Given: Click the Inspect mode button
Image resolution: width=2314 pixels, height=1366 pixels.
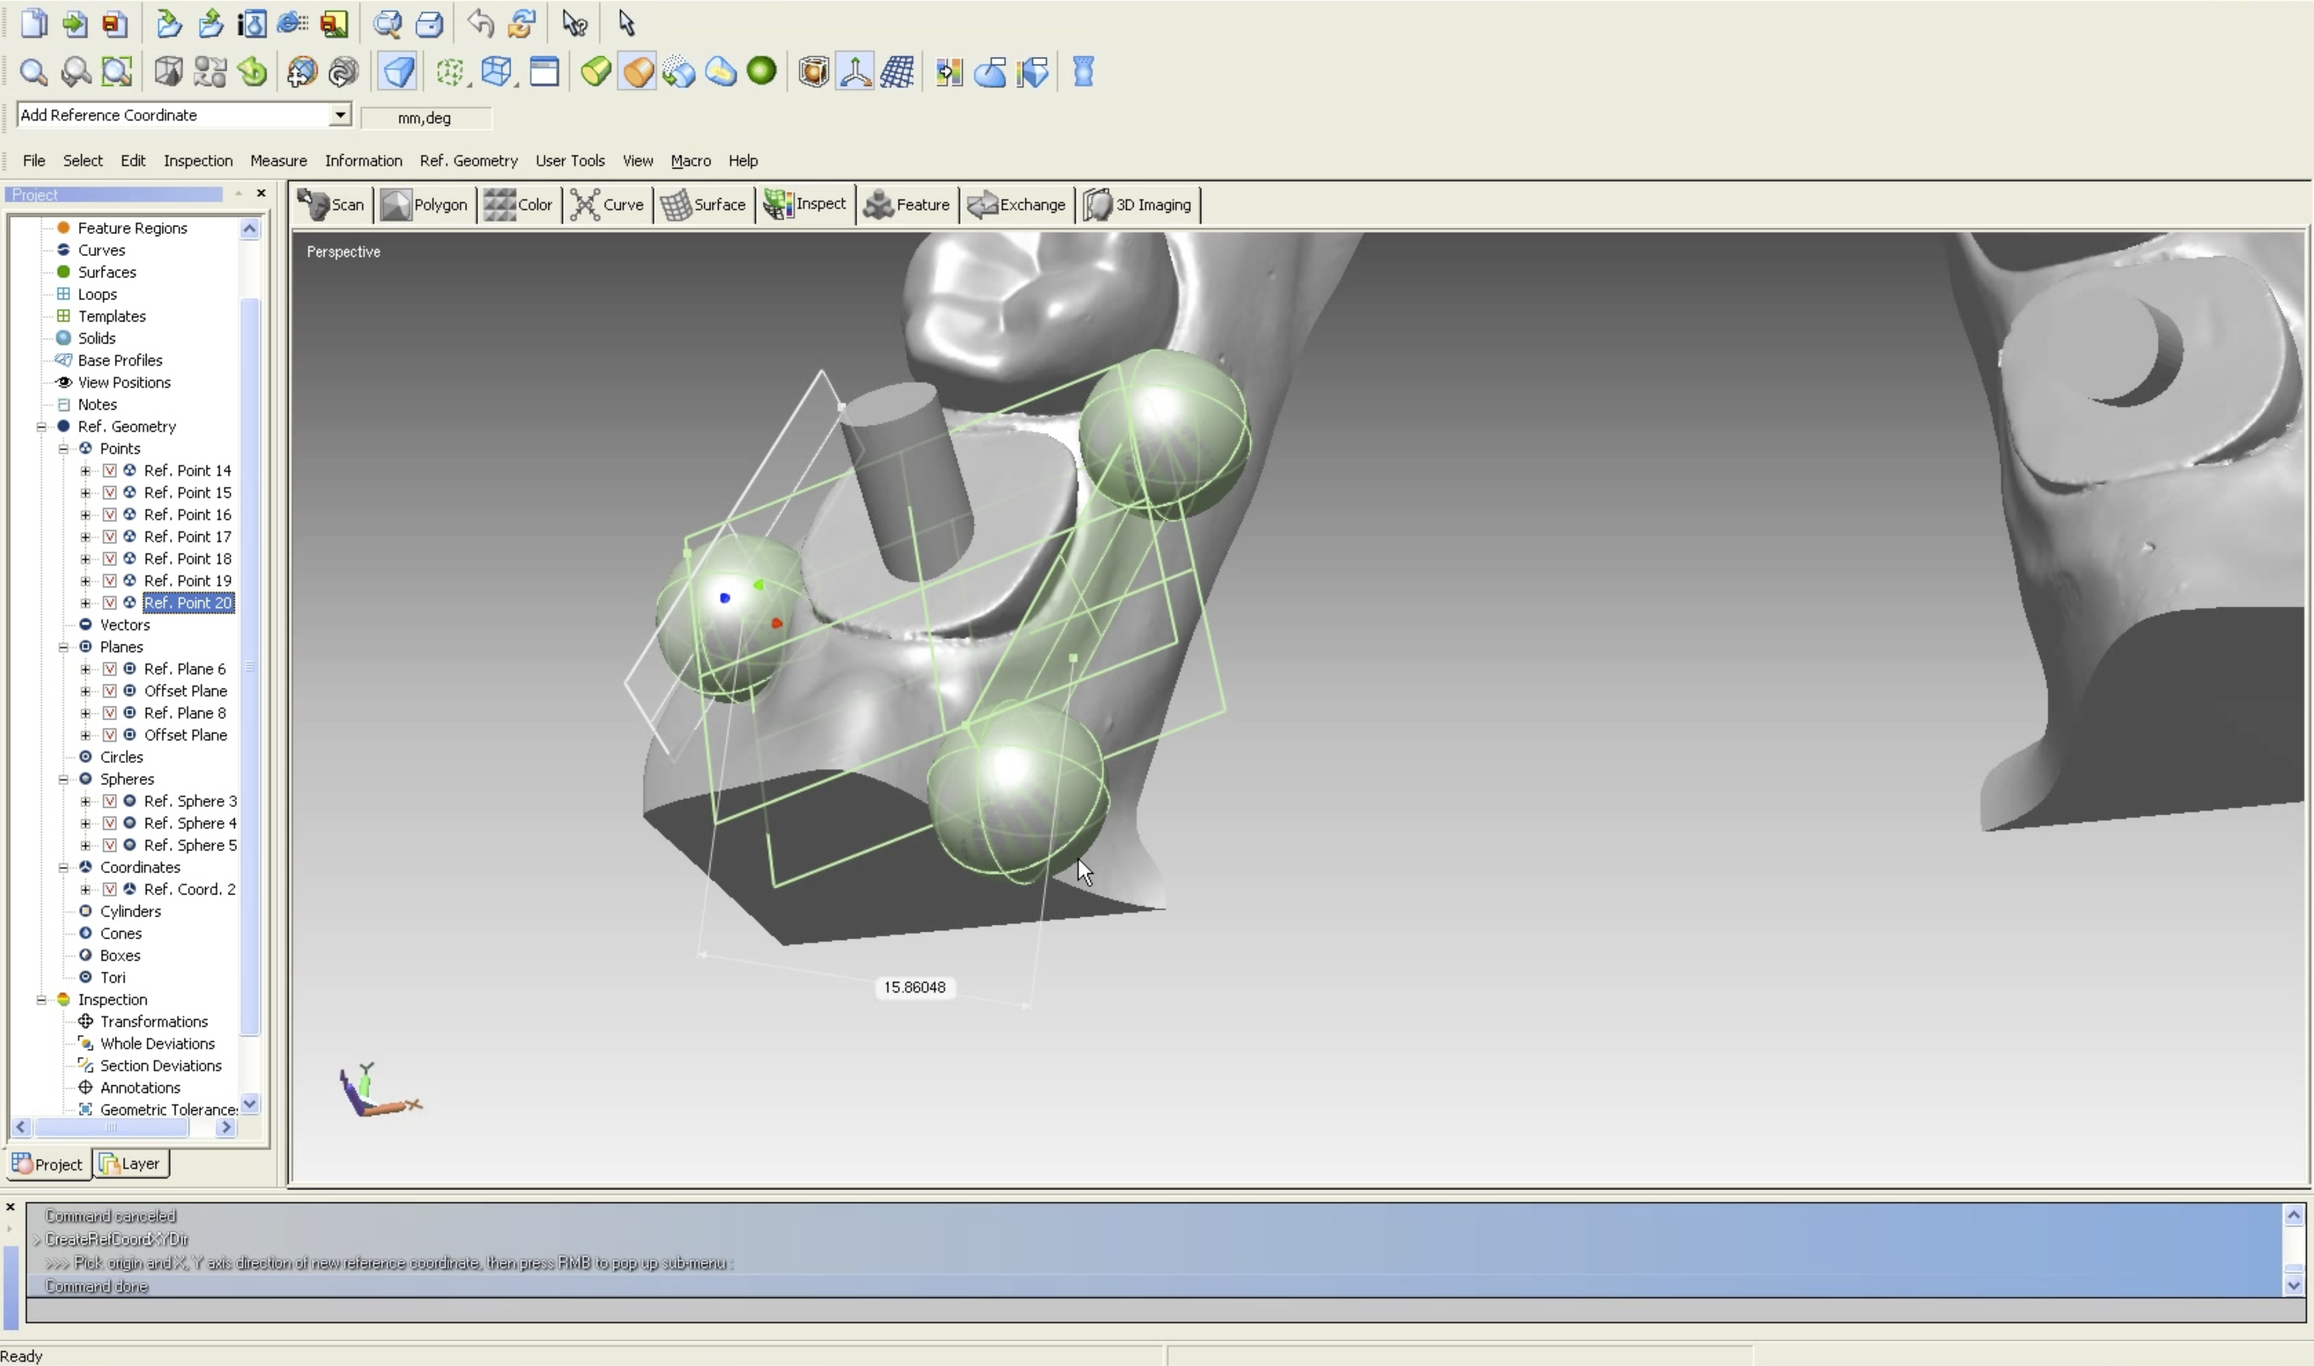Looking at the screenshot, I should [805, 204].
